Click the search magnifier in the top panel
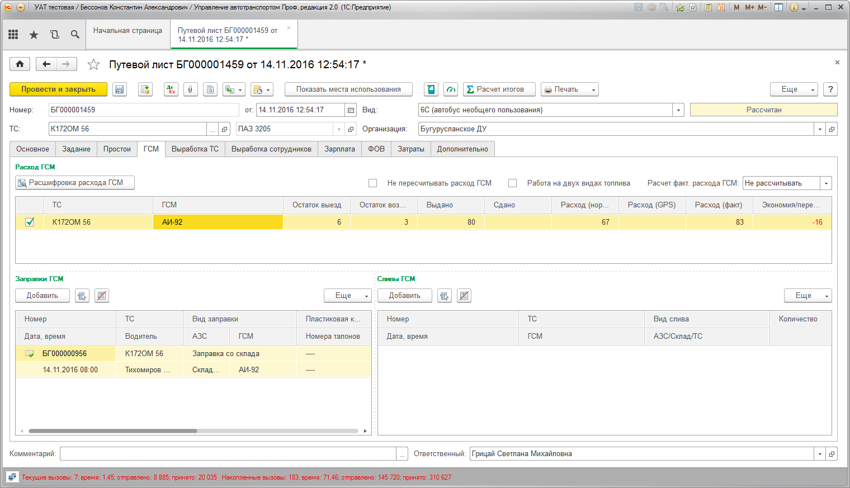 pos(75,35)
